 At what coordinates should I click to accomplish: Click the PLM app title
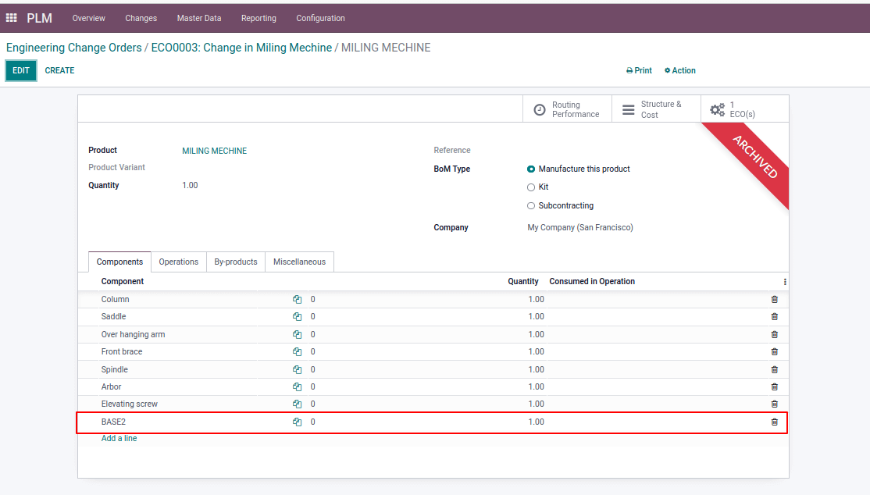pyautogui.click(x=39, y=18)
